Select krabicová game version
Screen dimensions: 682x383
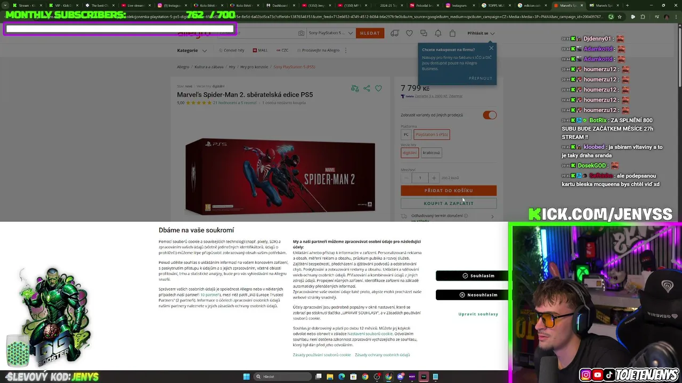click(x=432, y=153)
